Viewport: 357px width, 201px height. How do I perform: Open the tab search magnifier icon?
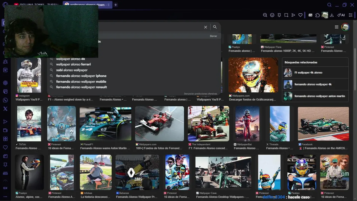tap(329, 5)
